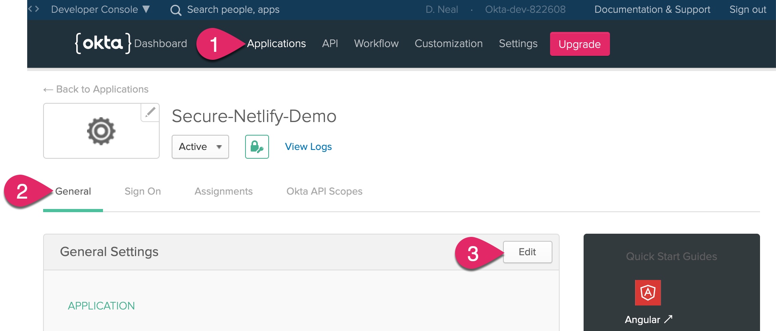
Task: Click the pink Upgrade button
Action: tap(579, 44)
